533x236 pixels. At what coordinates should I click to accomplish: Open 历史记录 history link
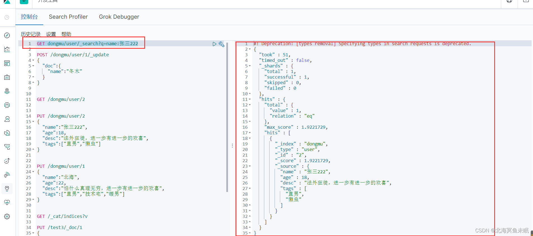(x=31, y=34)
